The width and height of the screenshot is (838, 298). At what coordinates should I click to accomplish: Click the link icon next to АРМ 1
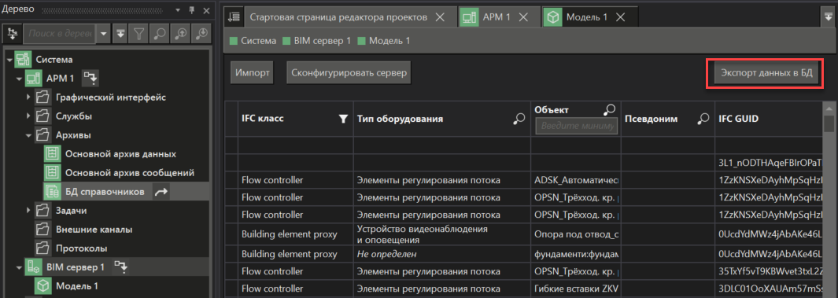coord(90,79)
